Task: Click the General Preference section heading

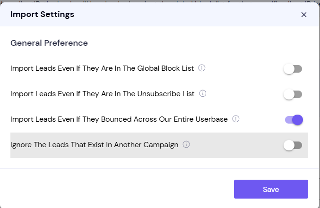Action: 49,43
